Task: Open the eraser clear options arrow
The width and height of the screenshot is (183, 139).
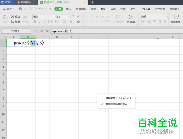Action: pos(81,22)
